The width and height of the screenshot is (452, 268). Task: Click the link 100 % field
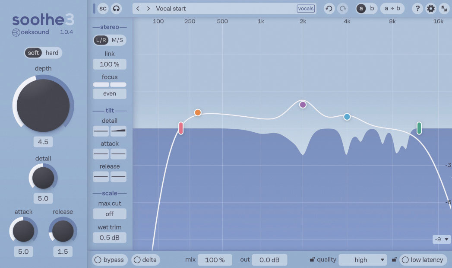coord(110,64)
